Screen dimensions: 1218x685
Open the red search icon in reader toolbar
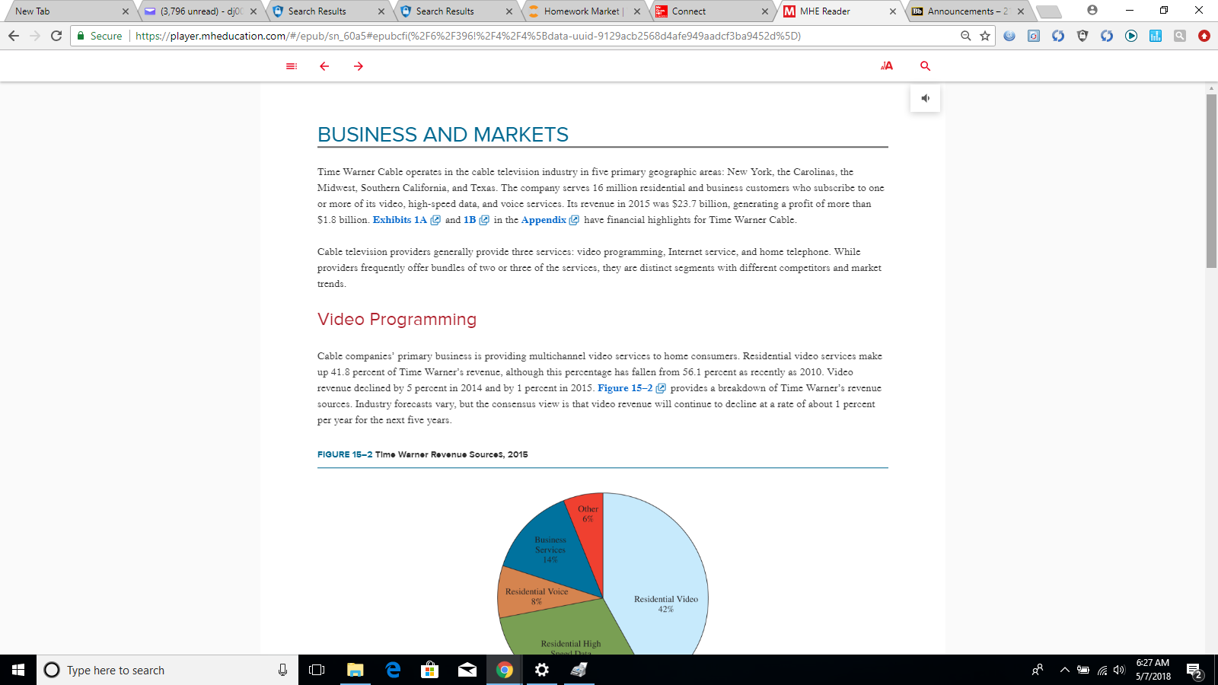coord(926,66)
